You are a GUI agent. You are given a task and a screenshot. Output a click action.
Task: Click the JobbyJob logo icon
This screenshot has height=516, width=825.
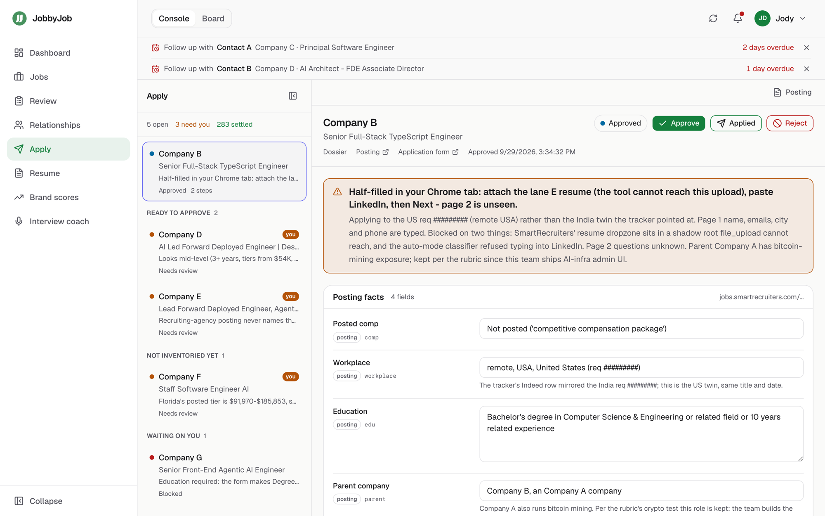pos(19,18)
